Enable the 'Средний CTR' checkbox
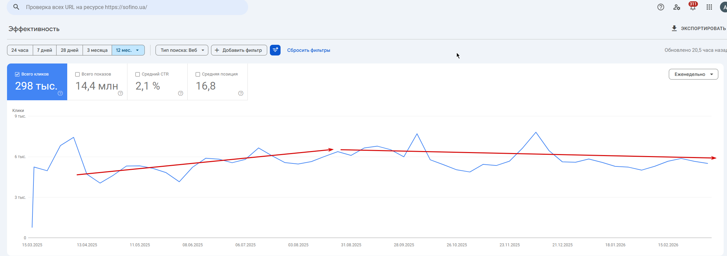The image size is (727, 256). coord(137,74)
